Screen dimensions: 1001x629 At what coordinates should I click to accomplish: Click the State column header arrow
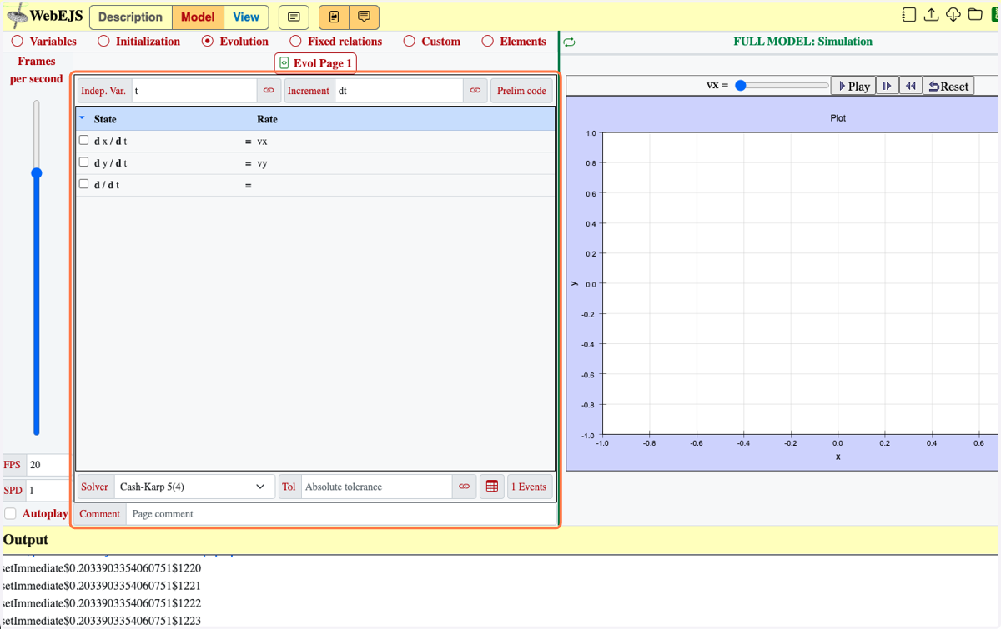click(x=82, y=118)
